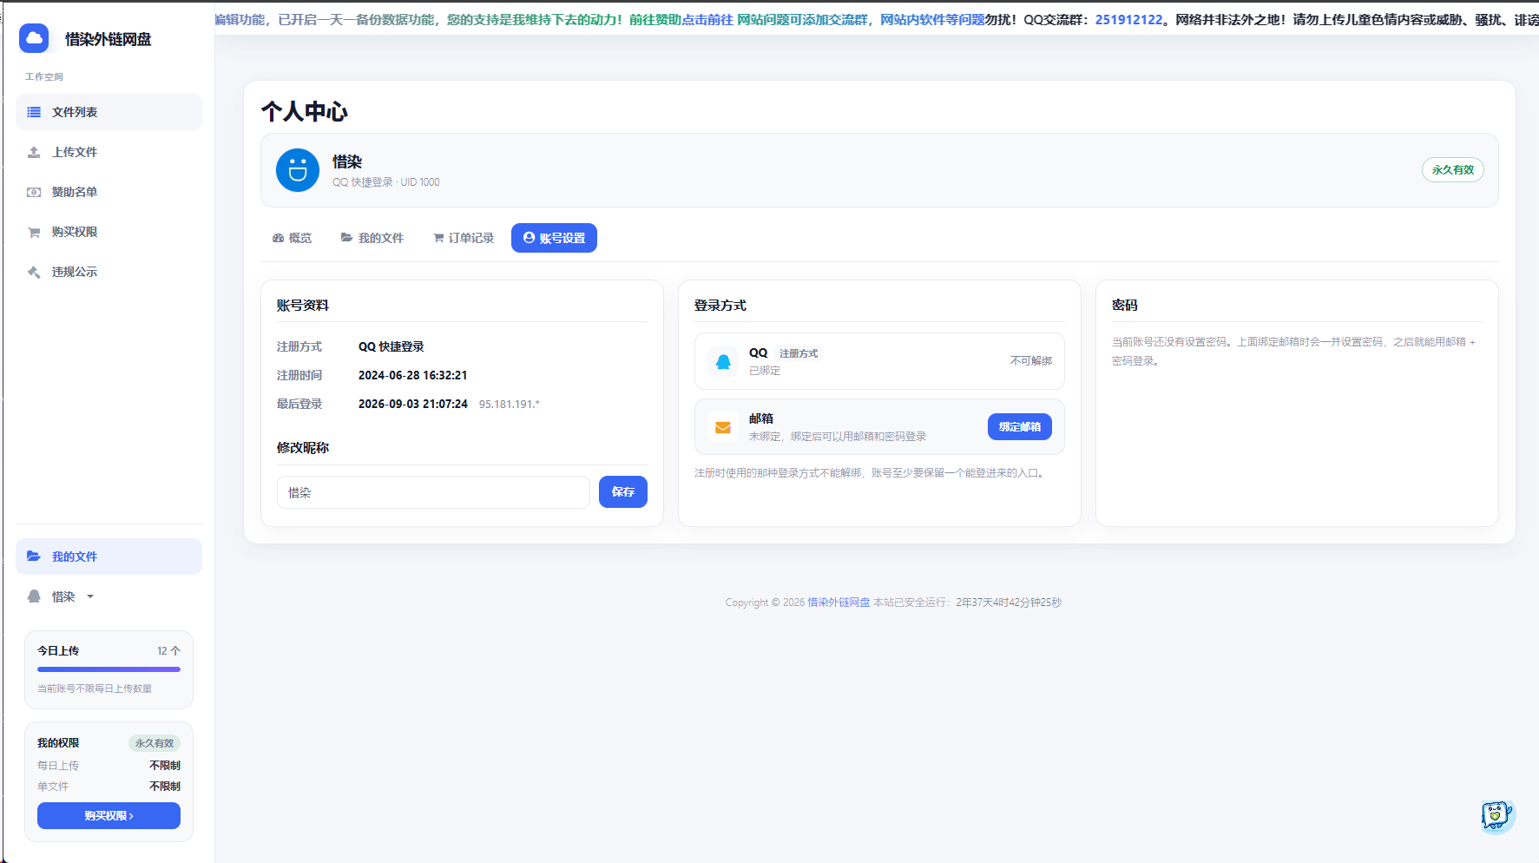
Task: Click the 不可解绑 text in the QQ row
Action: pyautogui.click(x=1031, y=361)
